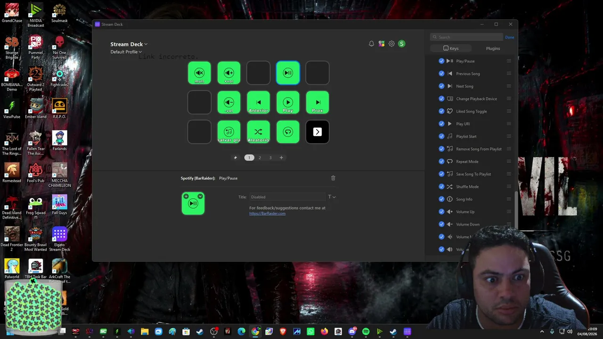Image resolution: width=603 pixels, height=339 pixels.
Task: Pin the current page with the pin icon
Action: pyautogui.click(x=236, y=158)
